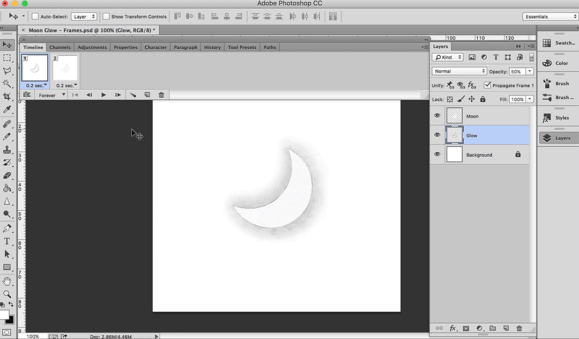Click the delete frame trash icon
Image resolution: width=579 pixels, height=339 pixels.
pyautogui.click(x=161, y=95)
